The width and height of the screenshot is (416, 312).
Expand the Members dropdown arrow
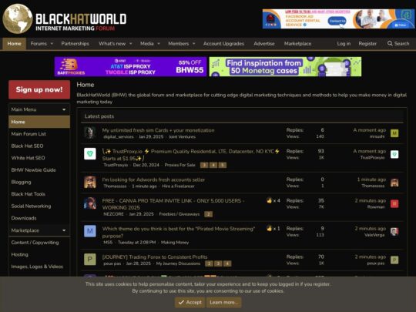(x=193, y=43)
